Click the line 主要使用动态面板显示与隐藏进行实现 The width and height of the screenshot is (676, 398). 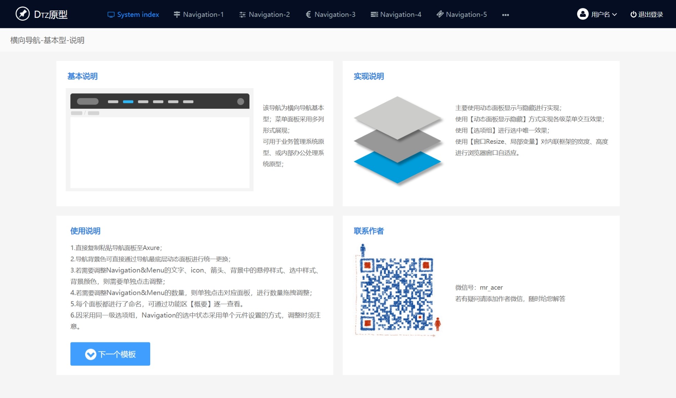(509, 108)
